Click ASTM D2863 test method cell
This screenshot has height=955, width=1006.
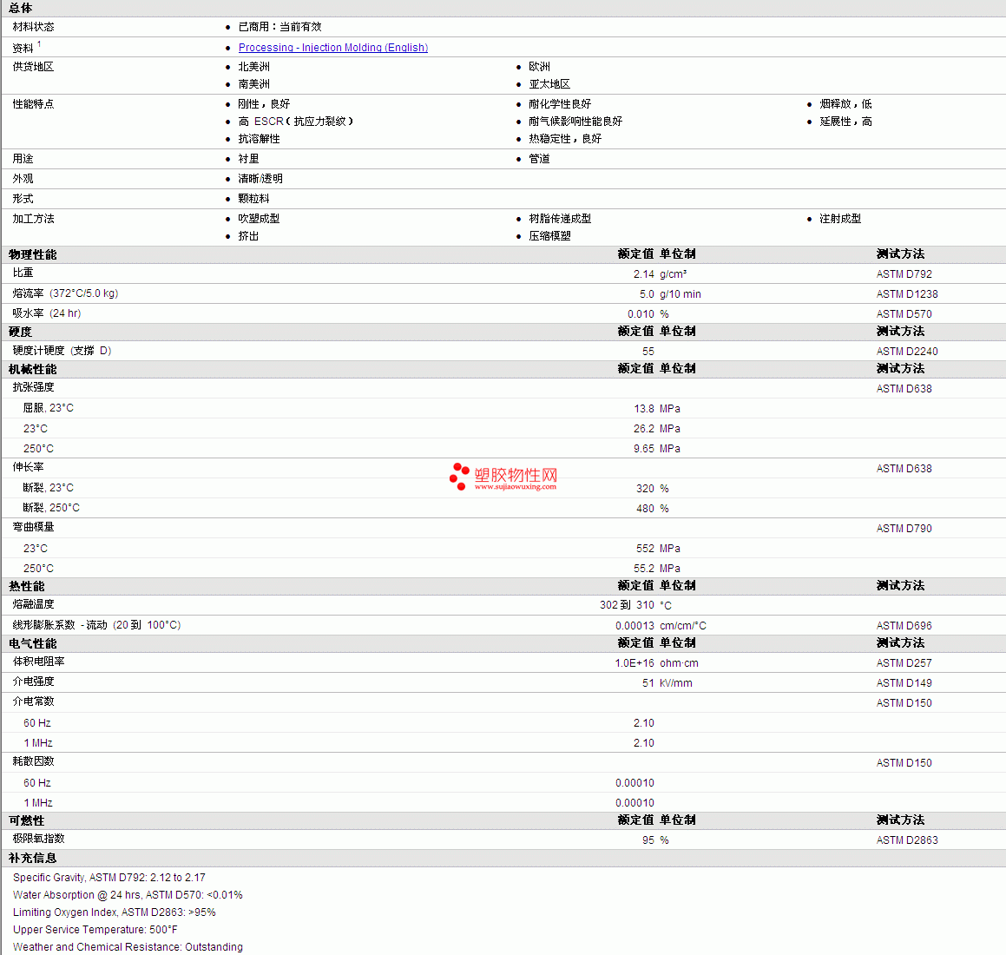coord(907,840)
